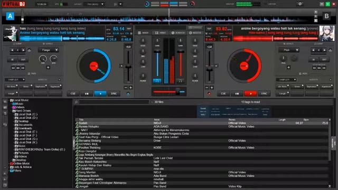Trigger the deck B Siren sample pad

(297, 87)
